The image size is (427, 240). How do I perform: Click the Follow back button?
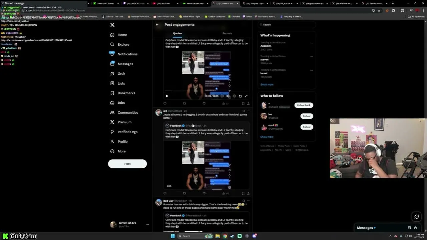click(x=304, y=105)
